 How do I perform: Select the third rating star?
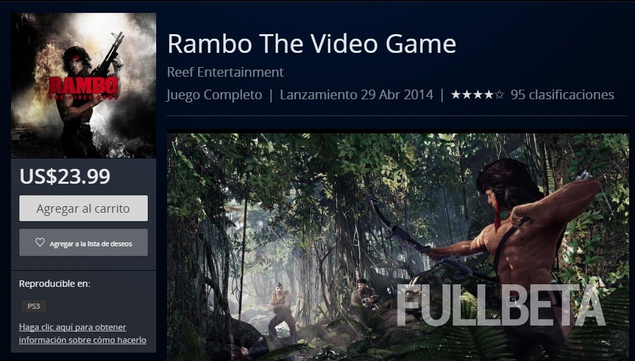[x=478, y=95]
